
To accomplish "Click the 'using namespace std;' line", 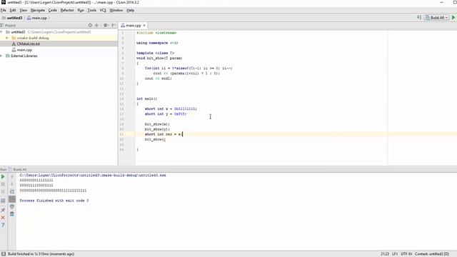I will pos(157,43).
